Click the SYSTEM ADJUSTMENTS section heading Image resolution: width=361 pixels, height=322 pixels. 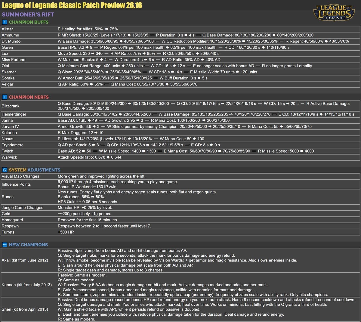[x=35, y=170]
